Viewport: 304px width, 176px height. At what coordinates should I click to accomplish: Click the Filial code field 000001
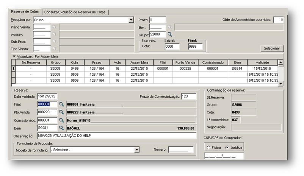[47, 104]
